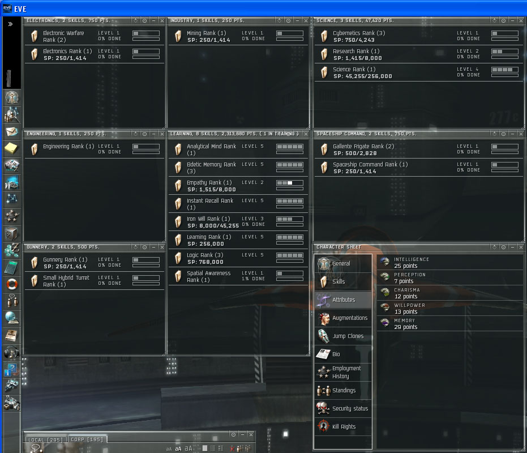The image size is (527, 453).
Task: Open the Standings section
Action: tap(343, 391)
